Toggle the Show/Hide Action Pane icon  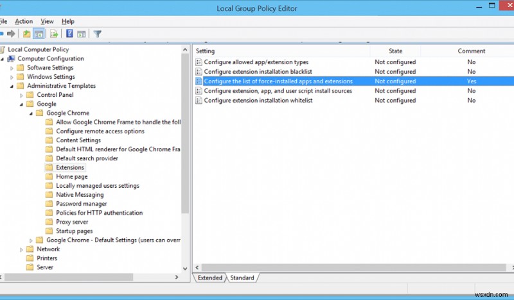(82, 34)
